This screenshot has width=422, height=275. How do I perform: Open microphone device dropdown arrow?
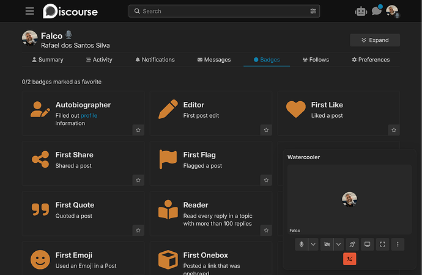click(313, 244)
